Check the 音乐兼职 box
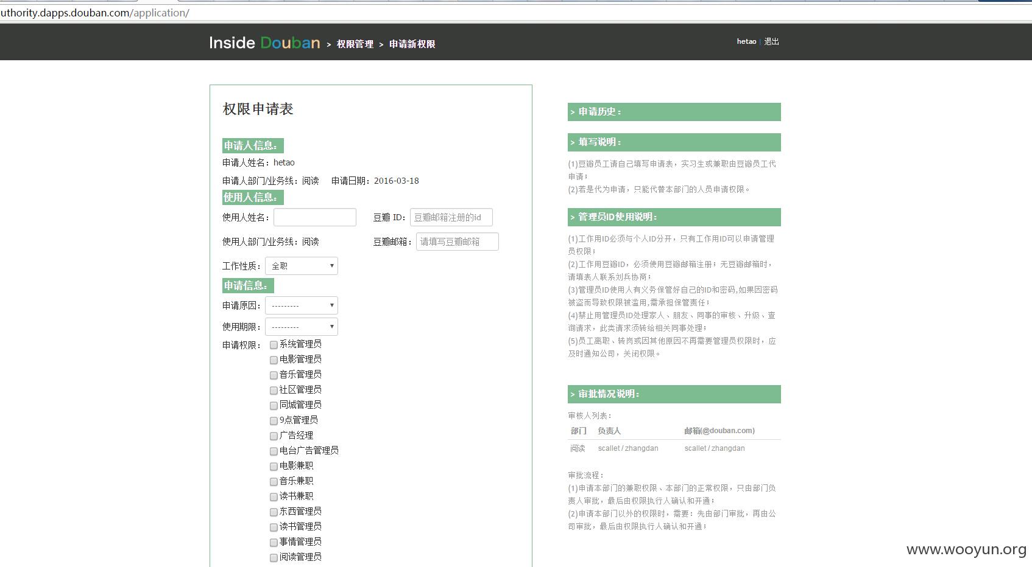 274,482
